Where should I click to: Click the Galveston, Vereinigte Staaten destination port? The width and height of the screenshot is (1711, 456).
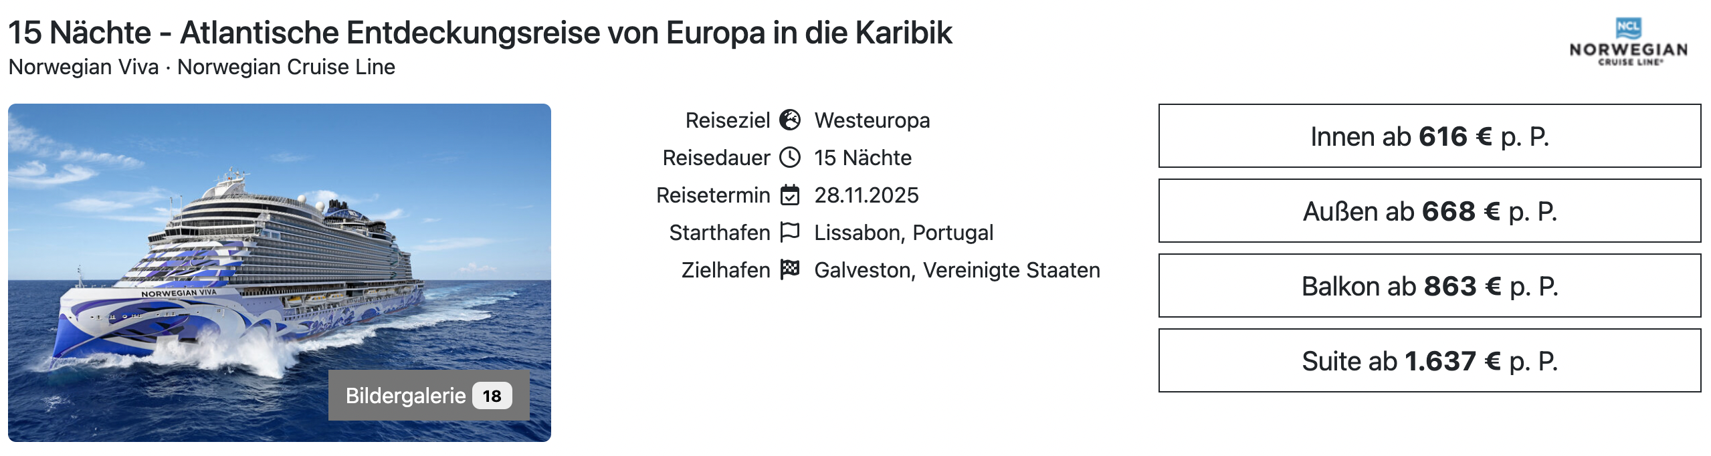pyautogui.click(x=957, y=270)
